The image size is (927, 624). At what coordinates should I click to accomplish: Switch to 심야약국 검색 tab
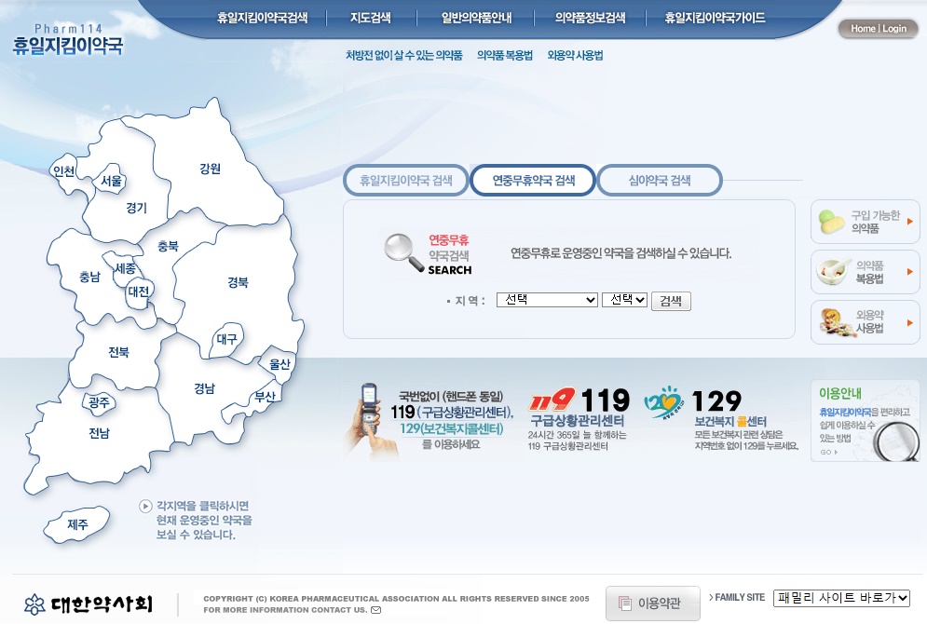660,181
